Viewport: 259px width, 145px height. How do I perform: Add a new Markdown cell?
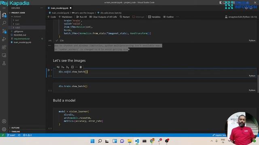(66, 17)
